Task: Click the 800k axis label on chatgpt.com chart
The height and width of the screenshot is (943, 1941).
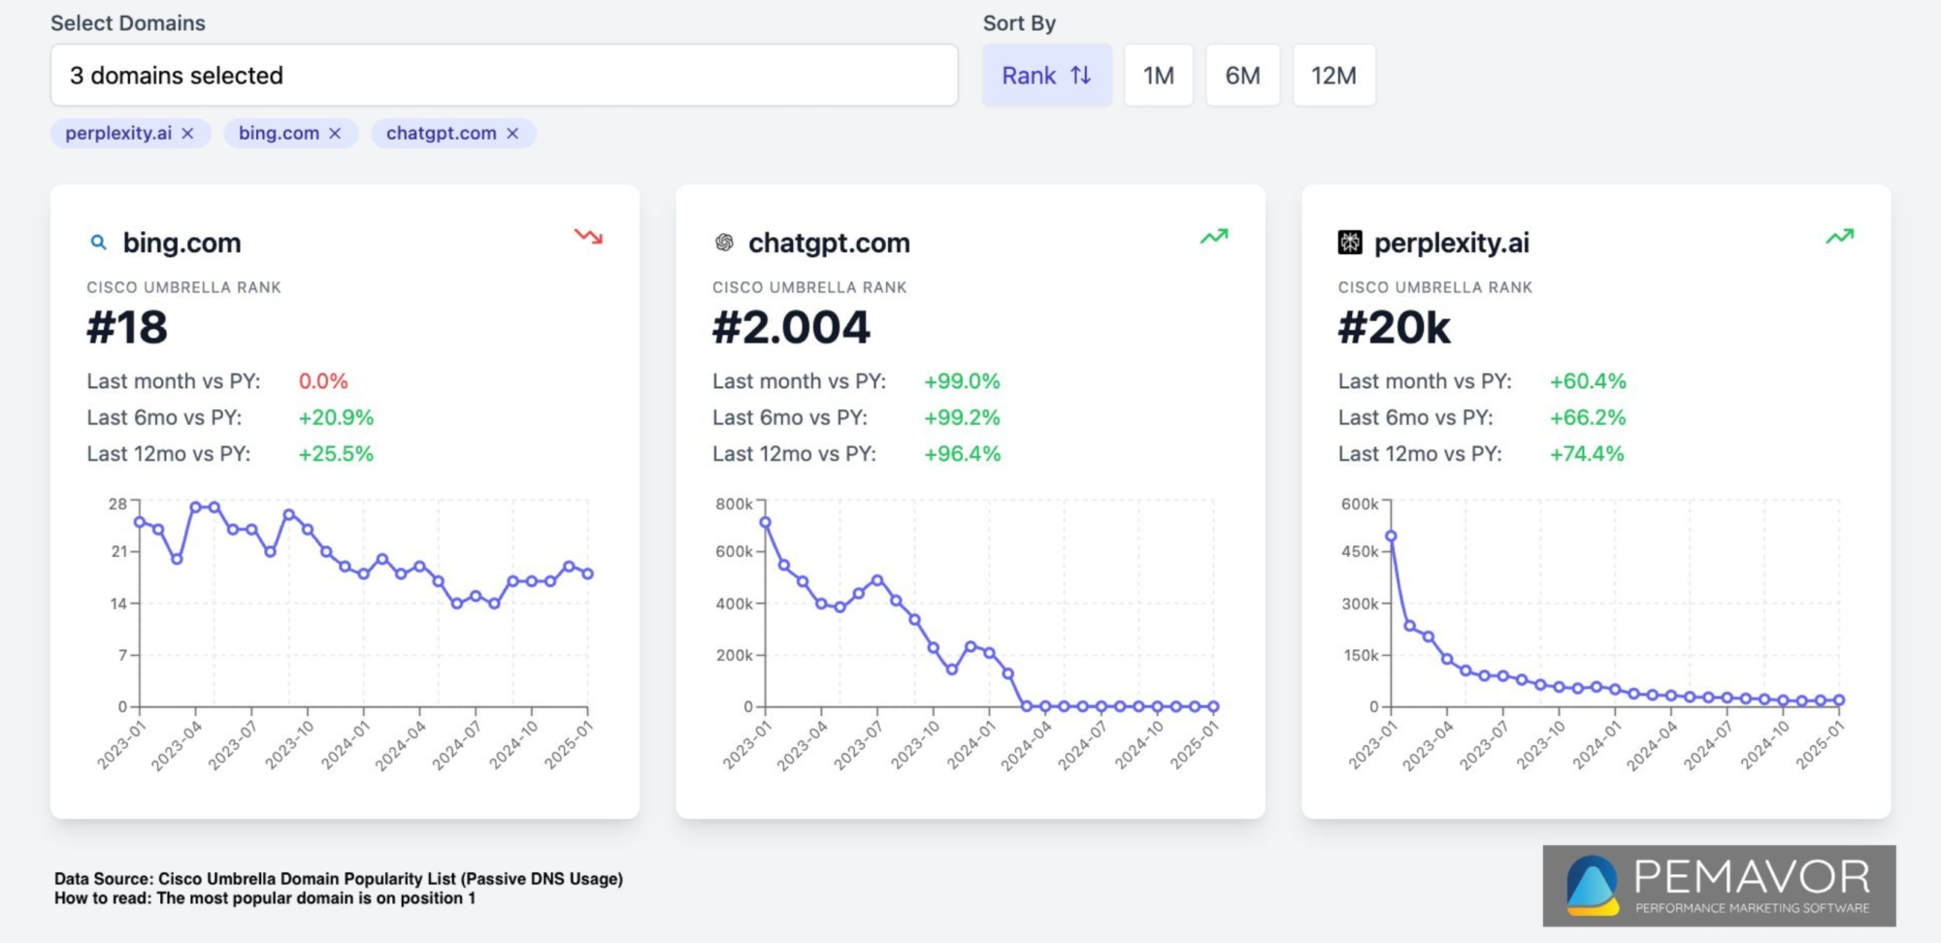Action: pyautogui.click(x=734, y=504)
